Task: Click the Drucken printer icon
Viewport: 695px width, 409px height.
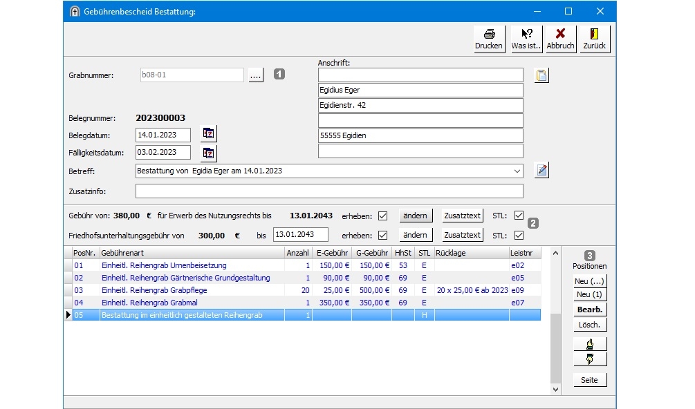Action: click(488, 35)
